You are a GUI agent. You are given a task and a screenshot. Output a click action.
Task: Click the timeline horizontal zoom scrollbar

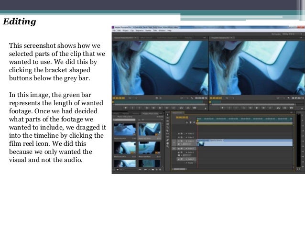(x=179, y=169)
